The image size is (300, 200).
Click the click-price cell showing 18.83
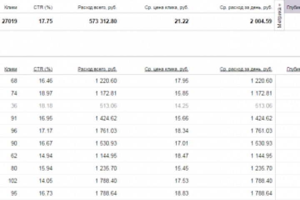tap(182, 193)
